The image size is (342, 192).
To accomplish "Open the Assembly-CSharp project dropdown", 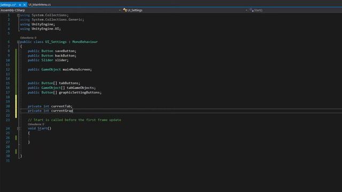I will pyautogui.click(x=120, y=10).
